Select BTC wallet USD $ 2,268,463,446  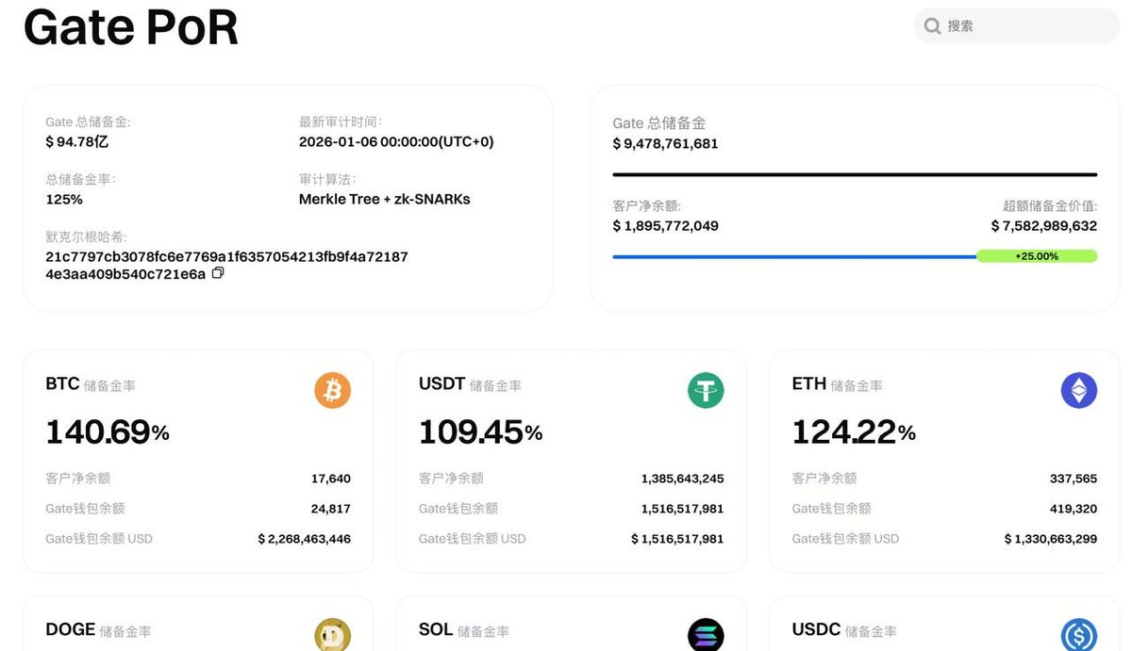click(305, 539)
